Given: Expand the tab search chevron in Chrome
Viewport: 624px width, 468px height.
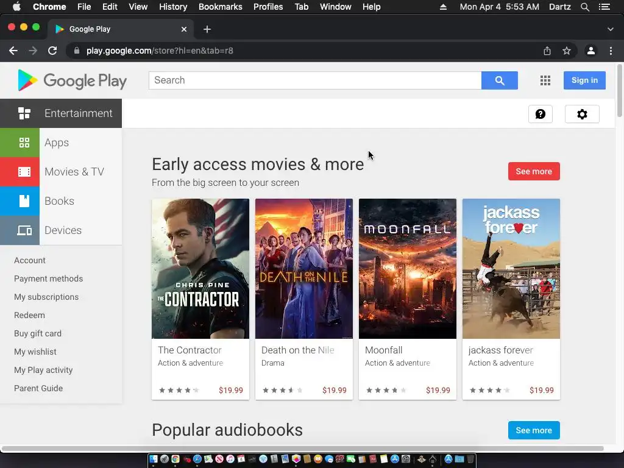Looking at the screenshot, I should 611,29.
